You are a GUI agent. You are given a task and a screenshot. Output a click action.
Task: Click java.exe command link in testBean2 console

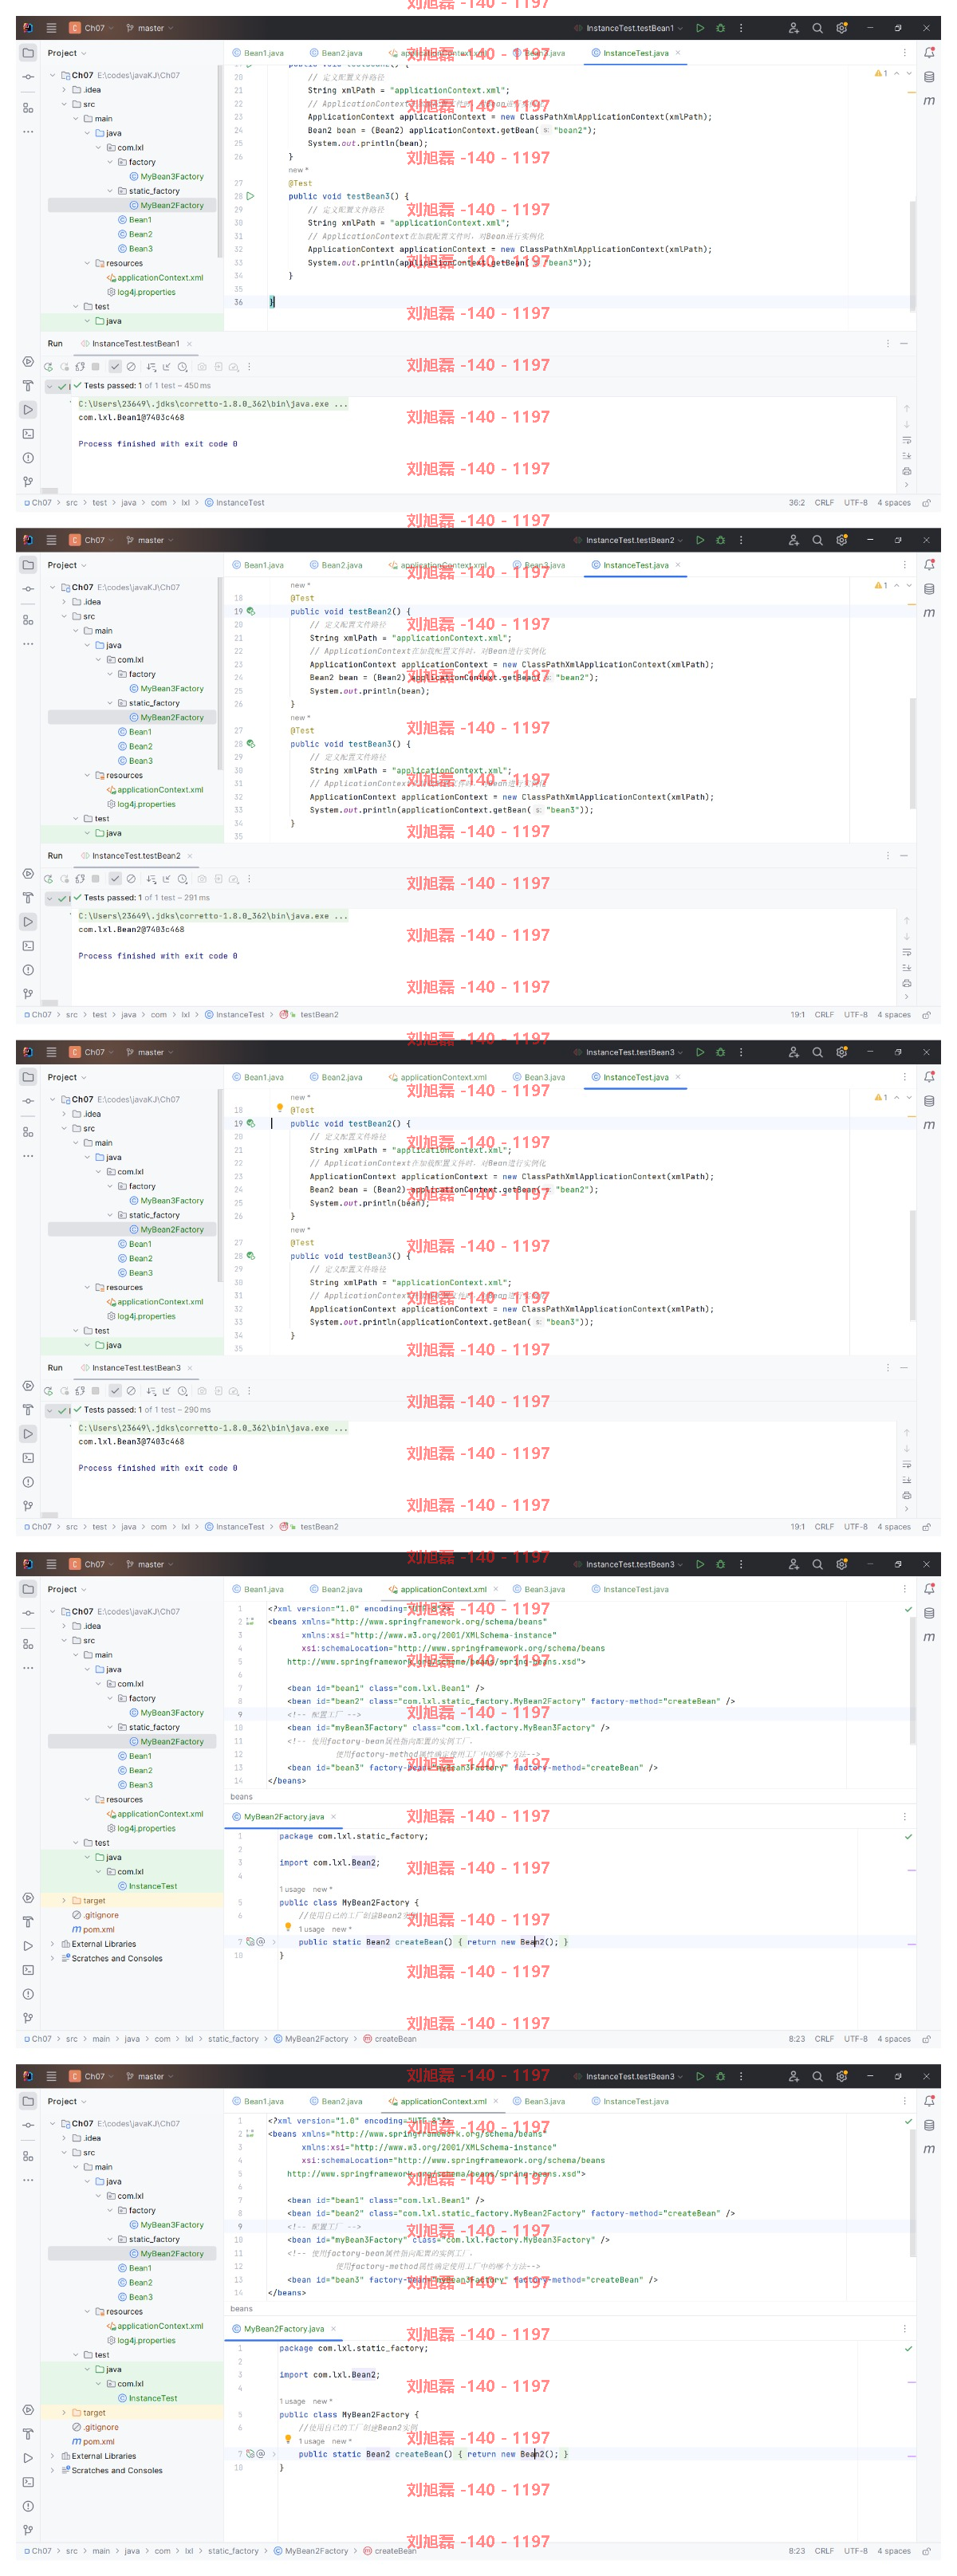[x=213, y=916]
